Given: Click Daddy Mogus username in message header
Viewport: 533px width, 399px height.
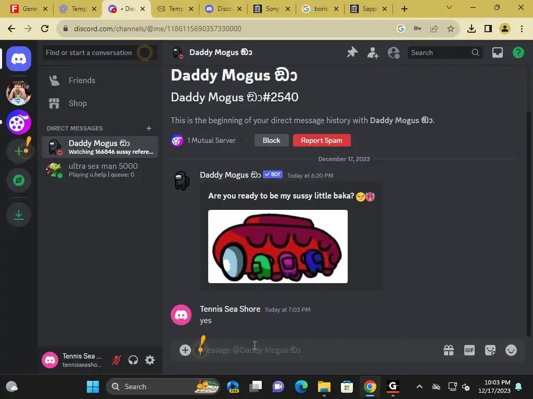Looking at the screenshot, I should [230, 175].
